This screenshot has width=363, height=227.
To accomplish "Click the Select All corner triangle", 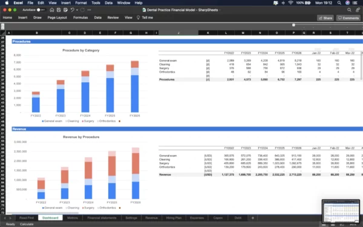I will click(3, 33).
